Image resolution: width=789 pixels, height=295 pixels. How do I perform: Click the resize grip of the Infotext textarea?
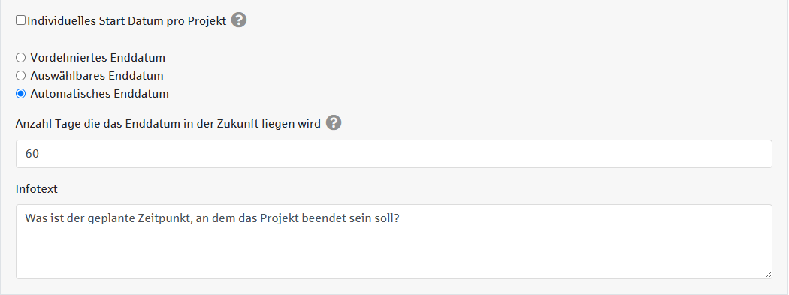768,275
